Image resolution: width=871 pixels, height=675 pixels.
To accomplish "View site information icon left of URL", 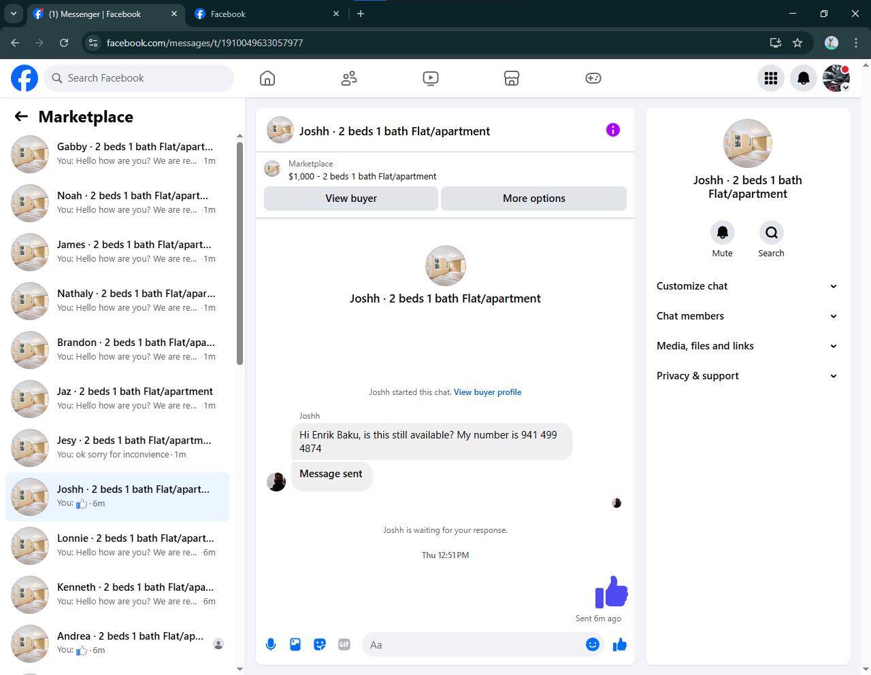I will [94, 43].
